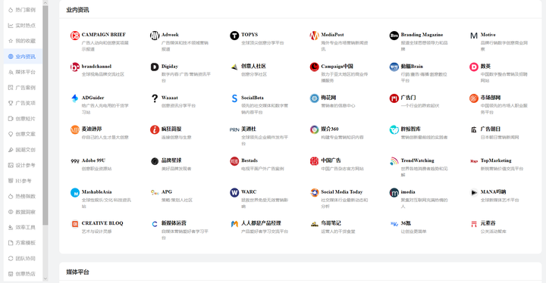The image size is (546, 283).
Task: Click the Motive M logo icon
Action: point(473,36)
